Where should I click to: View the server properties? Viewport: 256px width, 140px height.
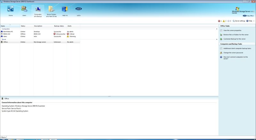tap(232, 30)
